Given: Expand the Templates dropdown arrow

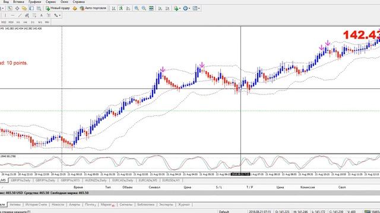Looking at the screenshot, I should pyautogui.click(x=199, y=8).
